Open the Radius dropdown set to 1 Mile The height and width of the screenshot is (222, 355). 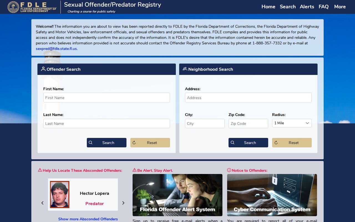click(292, 123)
